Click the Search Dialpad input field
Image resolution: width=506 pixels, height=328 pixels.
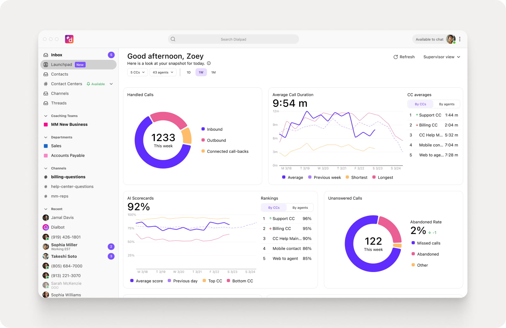pyautogui.click(x=233, y=39)
